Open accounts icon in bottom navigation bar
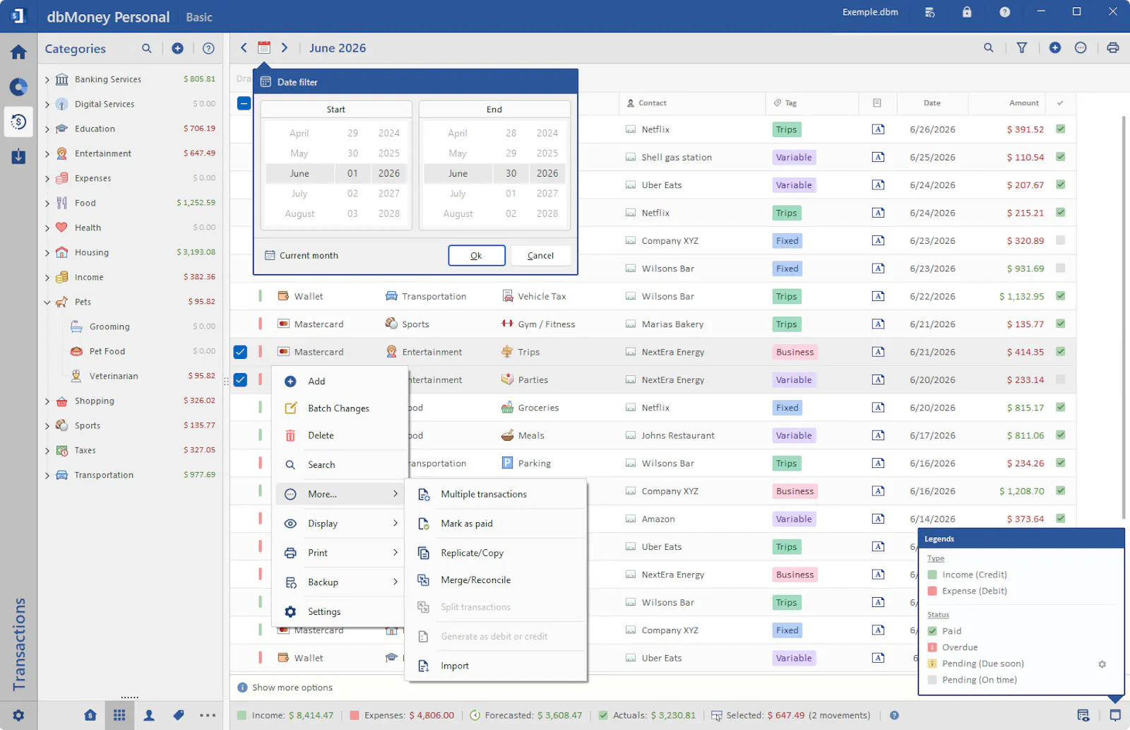 tap(90, 715)
